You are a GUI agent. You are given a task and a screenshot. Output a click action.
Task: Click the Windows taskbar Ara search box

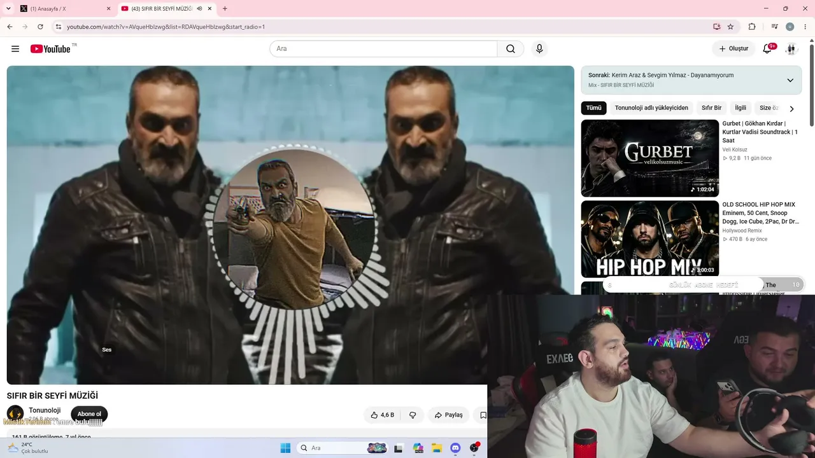[343, 448]
